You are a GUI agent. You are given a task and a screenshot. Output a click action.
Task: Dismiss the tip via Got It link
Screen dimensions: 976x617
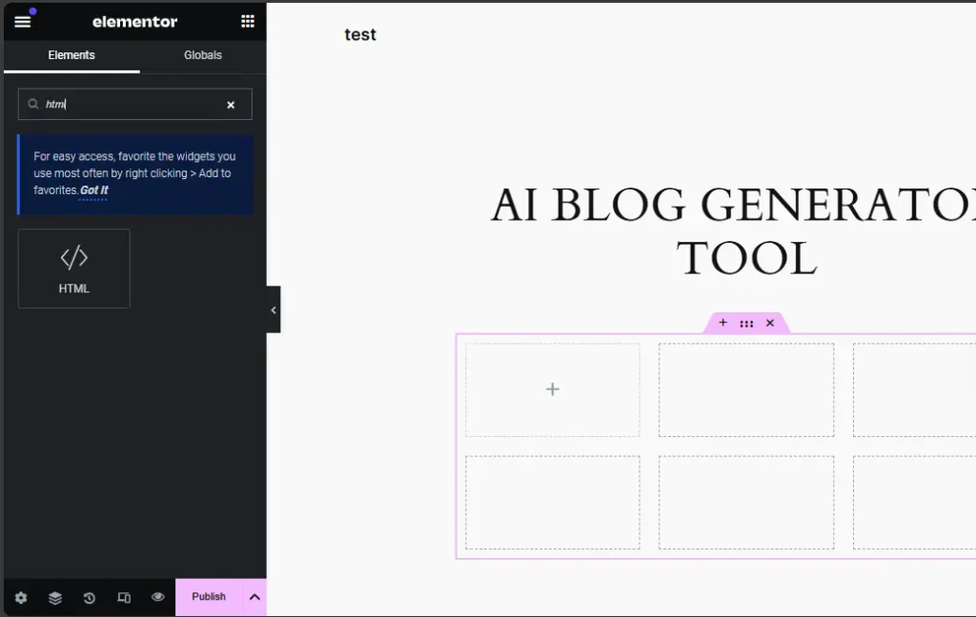[x=93, y=190]
